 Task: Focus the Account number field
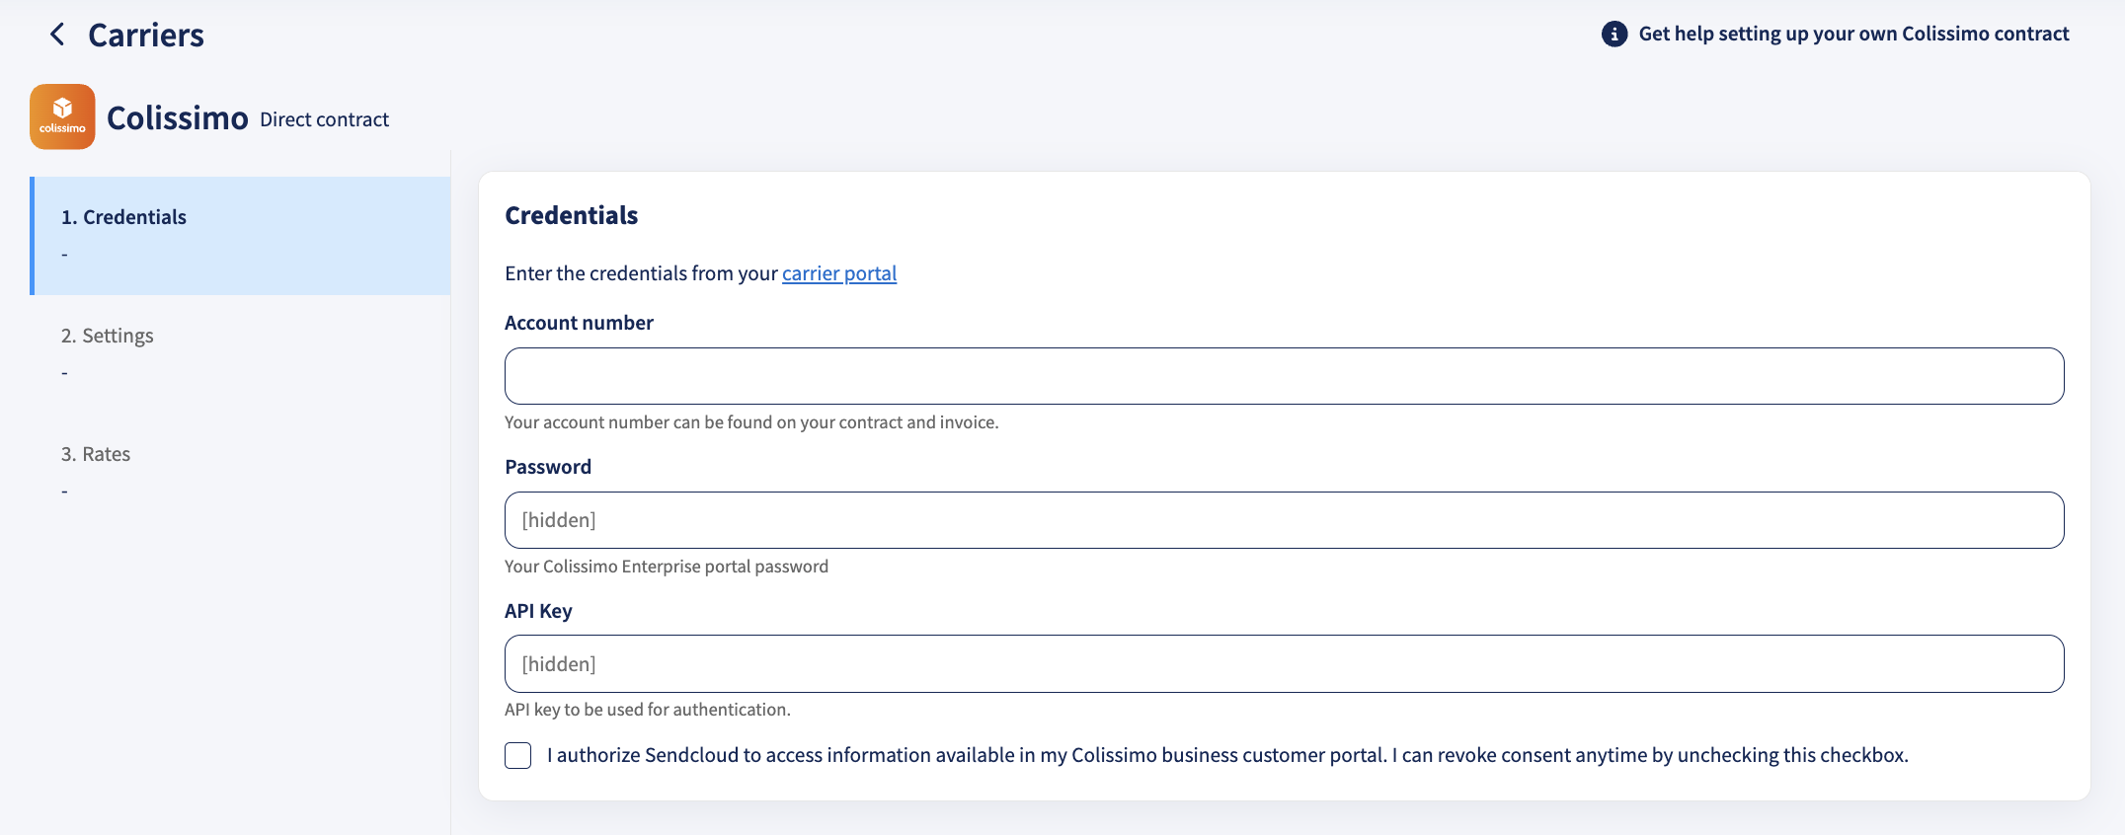pyautogui.click(x=1284, y=376)
